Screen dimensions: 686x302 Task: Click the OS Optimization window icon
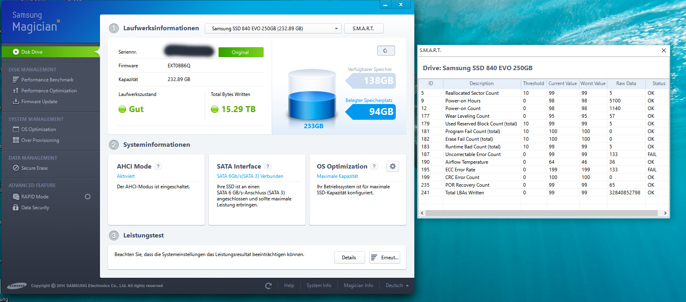pos(16,129)
